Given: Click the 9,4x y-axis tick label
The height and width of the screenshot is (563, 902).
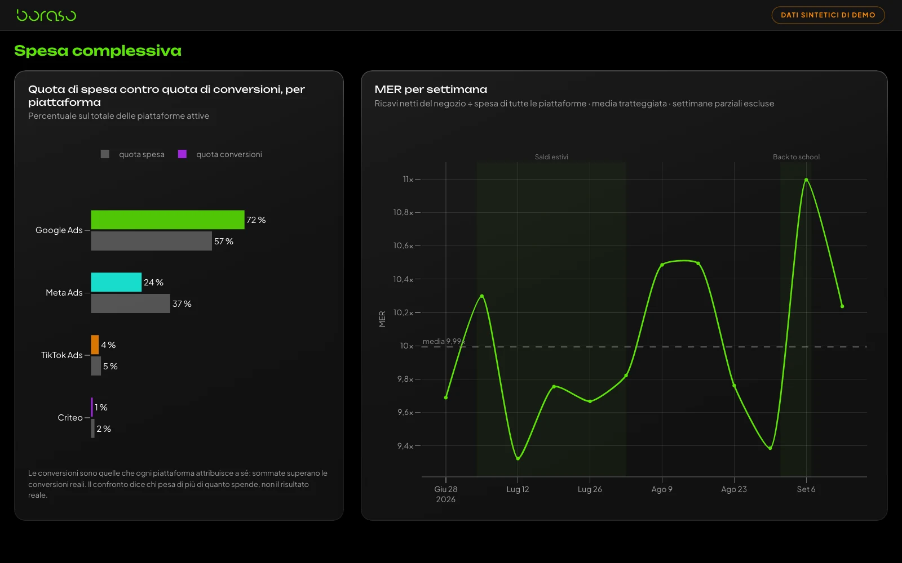Looking at the screenshot, I should tap(405, 446).
